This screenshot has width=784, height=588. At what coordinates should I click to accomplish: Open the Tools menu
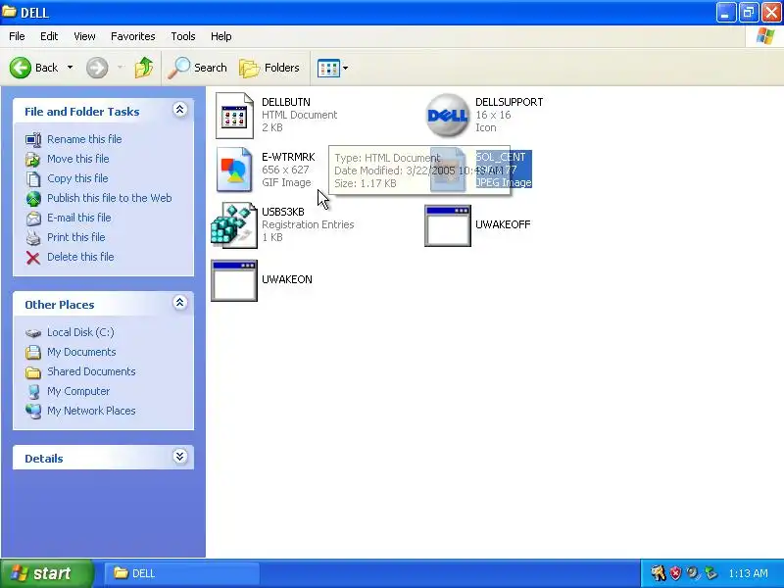click(x=183, y=36)
